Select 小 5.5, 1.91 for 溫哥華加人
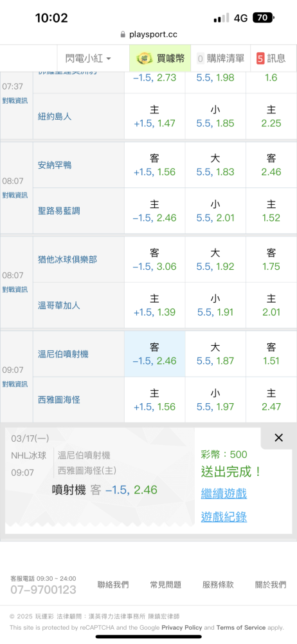The width and height of the screenshot is (297, 644). click(215, 305)
